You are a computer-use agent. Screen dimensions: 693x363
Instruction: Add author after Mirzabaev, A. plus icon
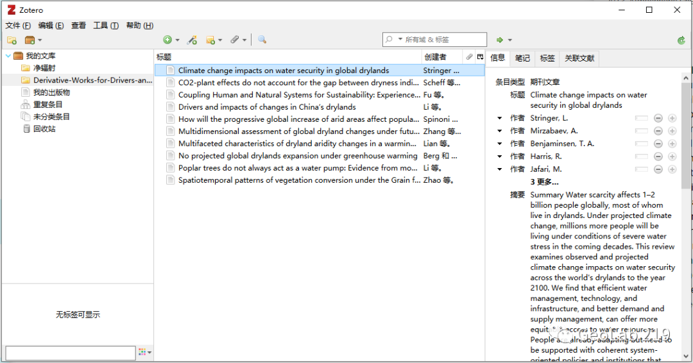[672, 131]
